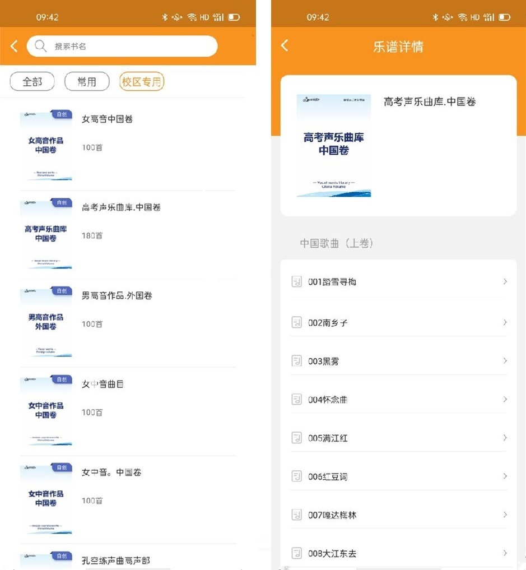Viewport: 526px width, 570px height.
Task: Click the score icon beside 001踏雪寻梅
Action: click(297, 281)
